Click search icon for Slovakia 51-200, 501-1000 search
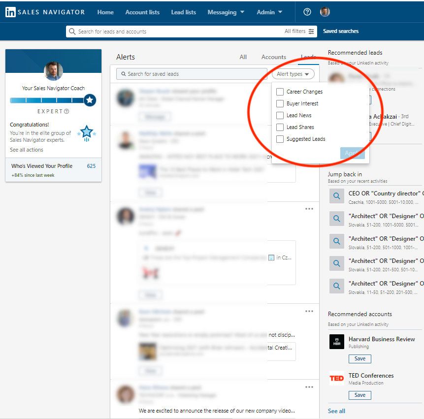The height and width of the screenshot is (419, 424). pyautogui.click(x=336, y=241)
